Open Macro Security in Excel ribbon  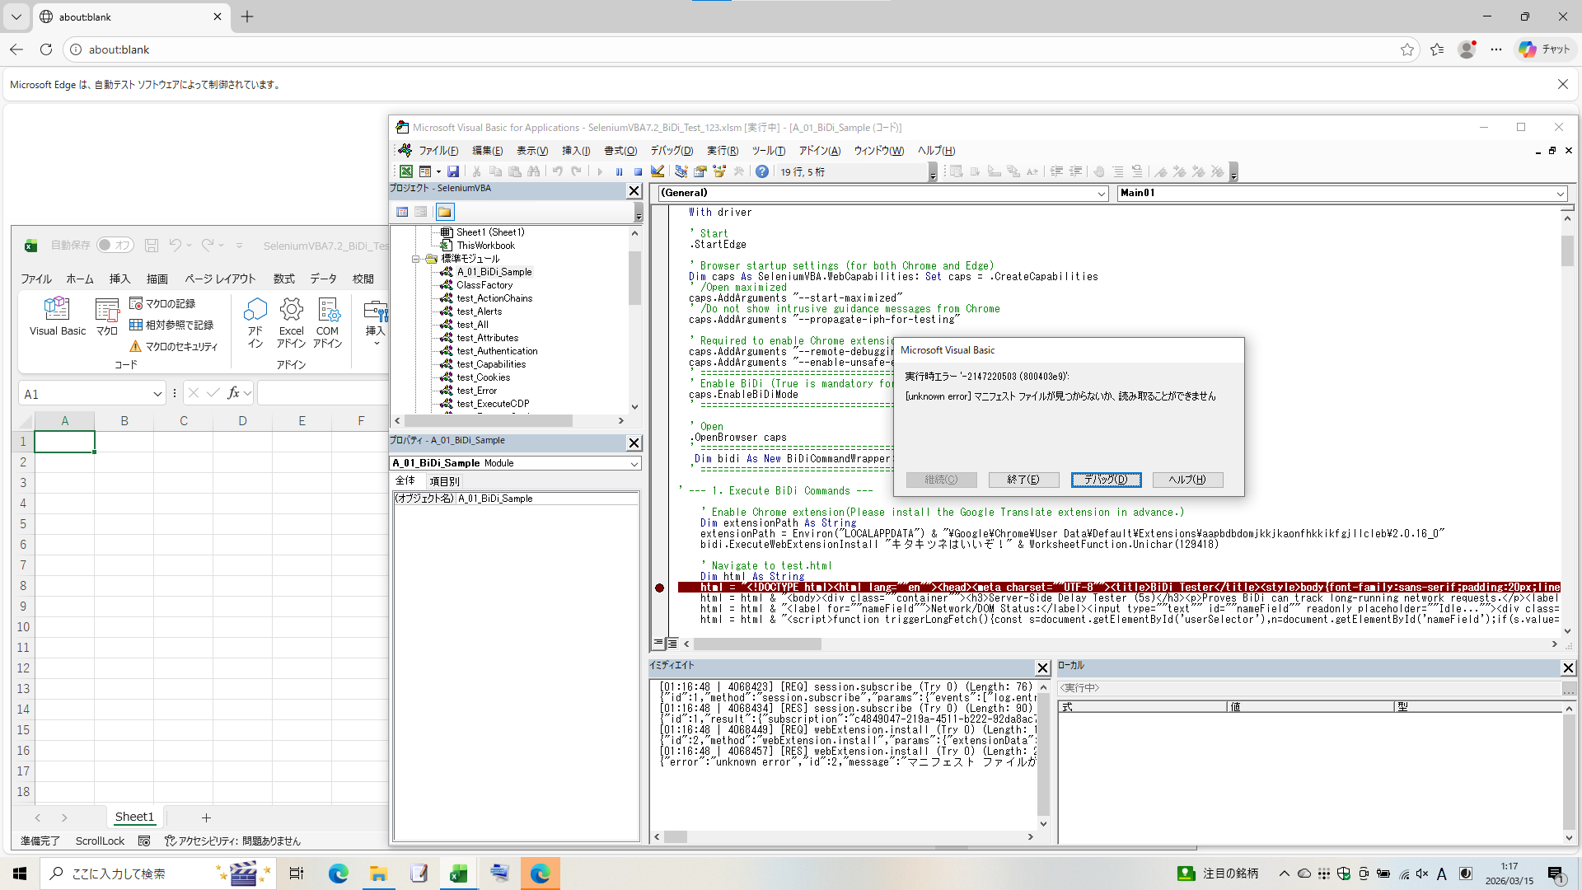[174, 347]
